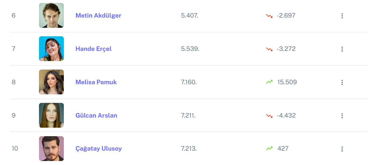Viewport: 376px width, 165px height.
Task: Open the Metin Akdülger profile link
Action: (x=98, y=15)
